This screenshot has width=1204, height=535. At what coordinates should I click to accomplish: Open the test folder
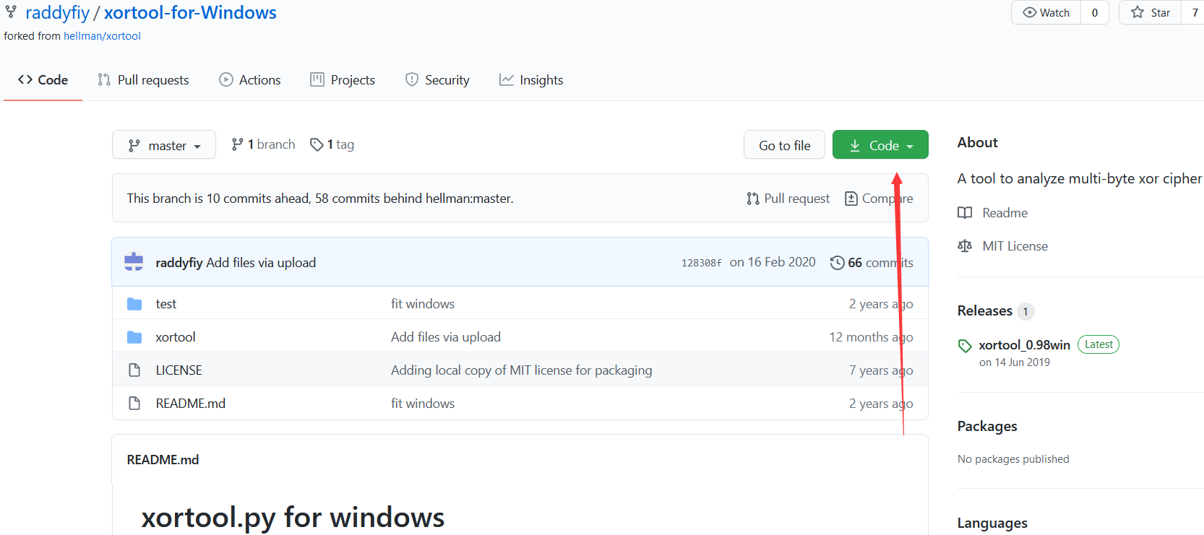(166, 304)
